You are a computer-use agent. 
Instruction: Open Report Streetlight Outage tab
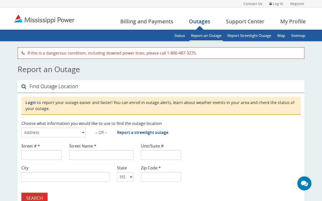tap(249, 36)
